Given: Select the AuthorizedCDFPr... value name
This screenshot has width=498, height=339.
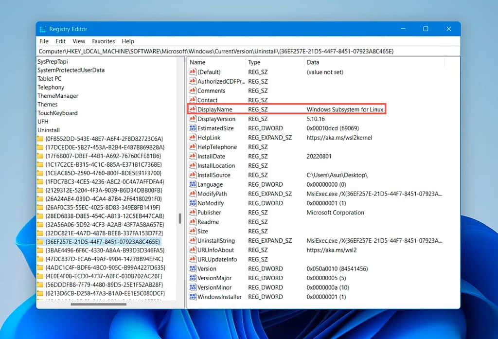Looking at the screenshot, I should pos(221,81).
